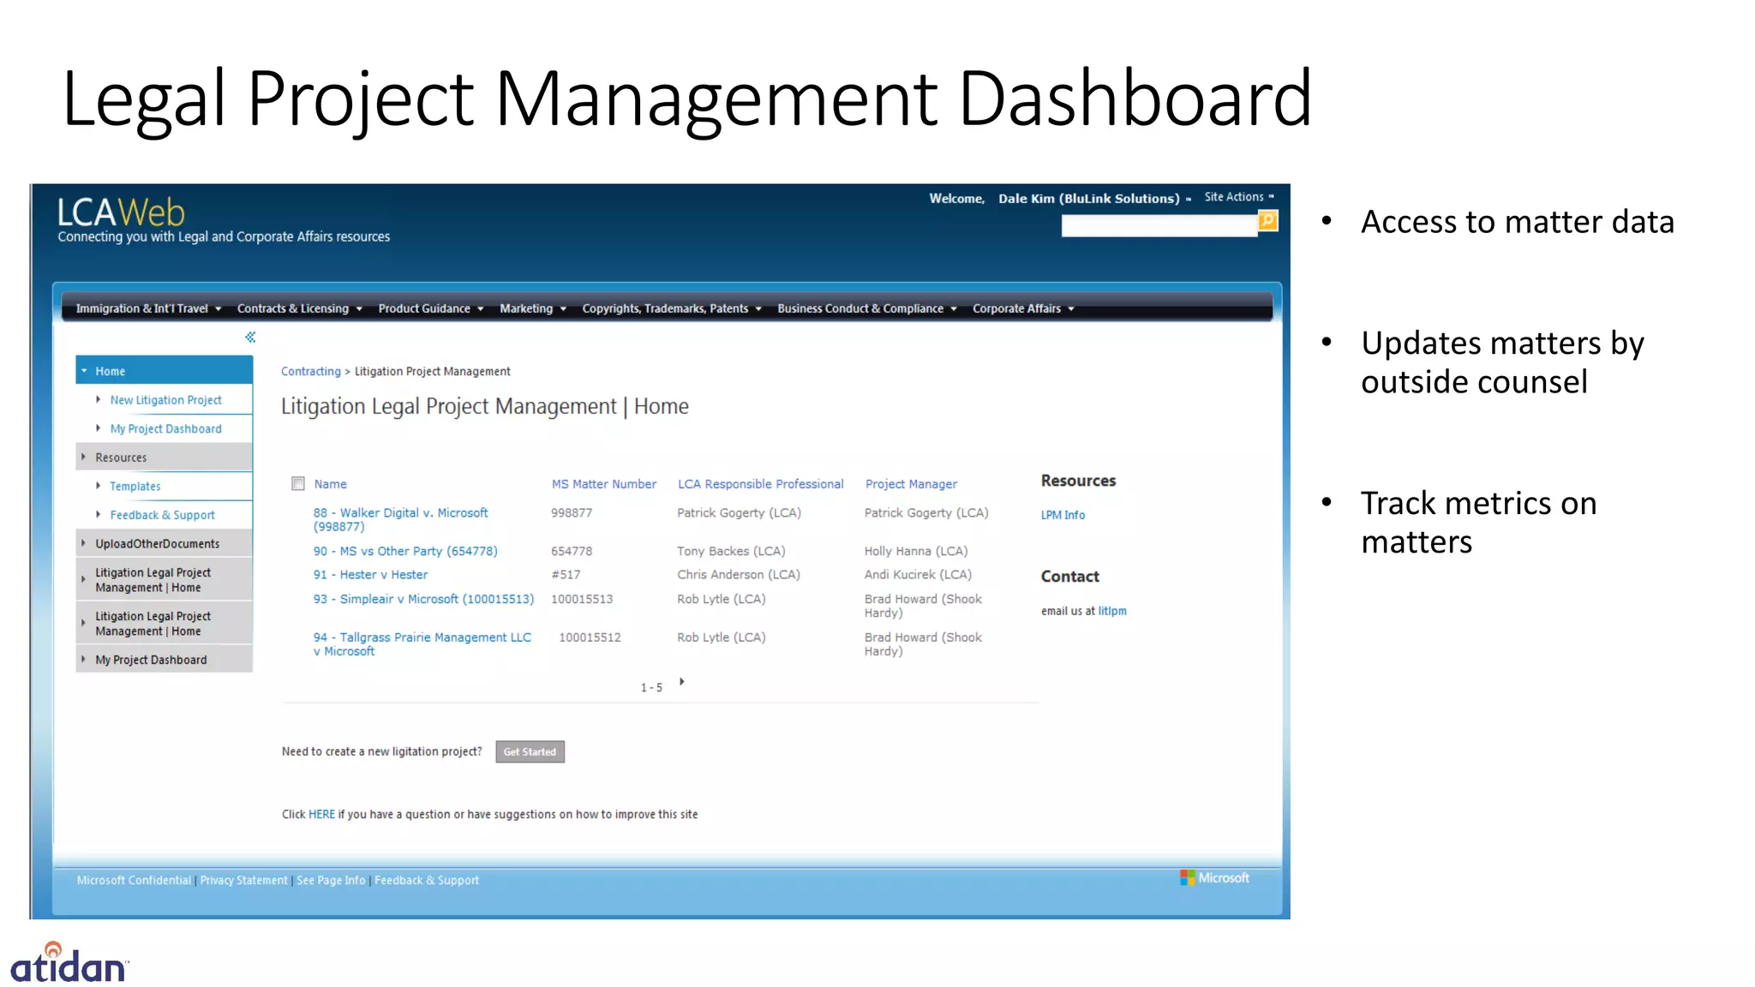
Task: Sort by LCA Responsible Professional column
Action: pos(761,484)
